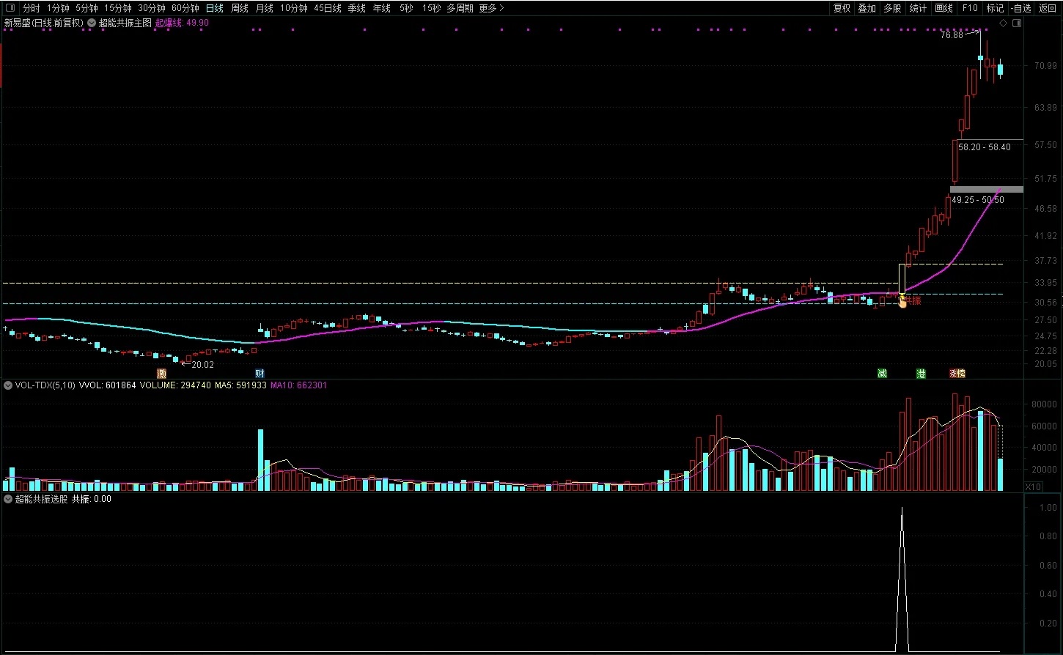Click the 49.25 - 50.50 gap label
The width and height of the screenshot is (1063, 655).
[978, 200]
